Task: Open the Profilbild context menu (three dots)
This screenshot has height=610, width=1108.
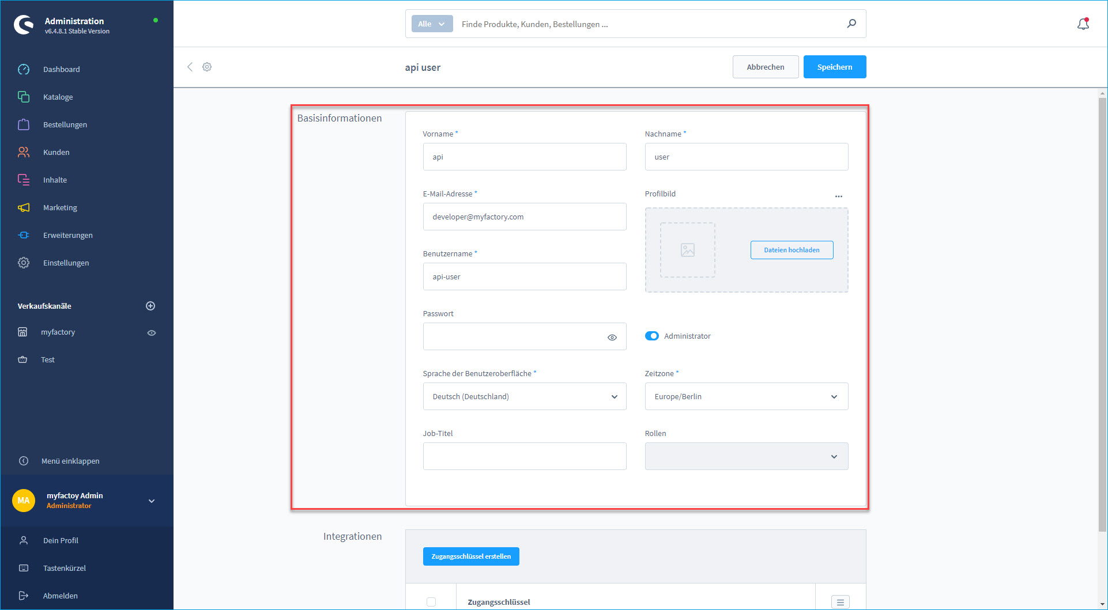Action: click(839, 196)
